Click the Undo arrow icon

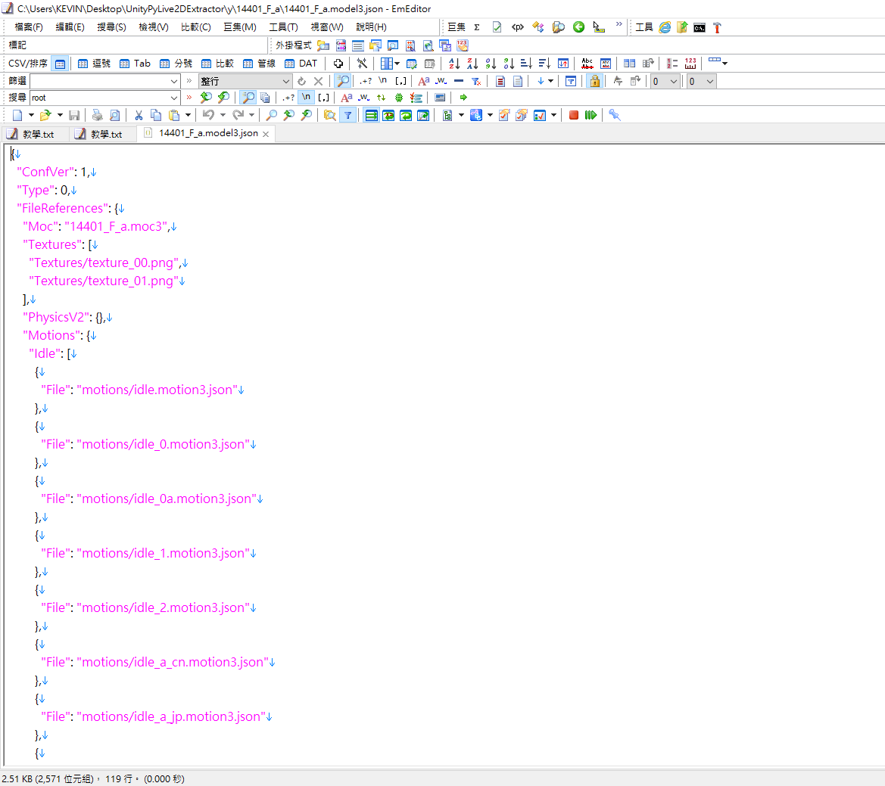(208, 115)
